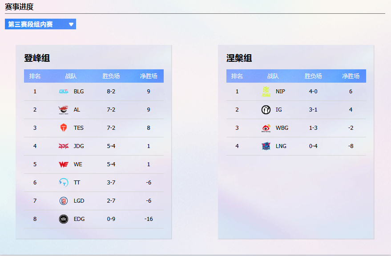Click the 赛事进度 section title
Image resolution: width=391 pixels, height=256 pixels.
point(19,7)
